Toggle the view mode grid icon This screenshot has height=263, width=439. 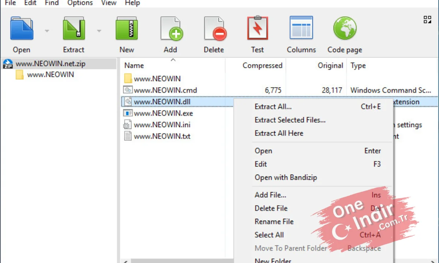tap(427, 20)
